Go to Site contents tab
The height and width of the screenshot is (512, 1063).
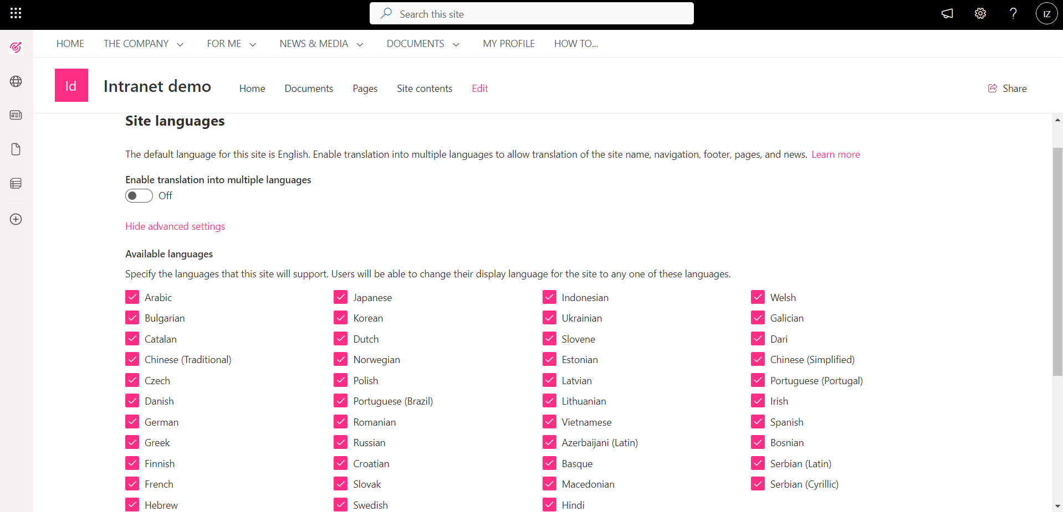pyautogui.click(x=424, y=89)
